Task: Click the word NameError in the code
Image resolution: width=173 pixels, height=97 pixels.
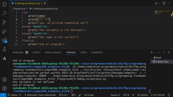Action: coord(40,26)
